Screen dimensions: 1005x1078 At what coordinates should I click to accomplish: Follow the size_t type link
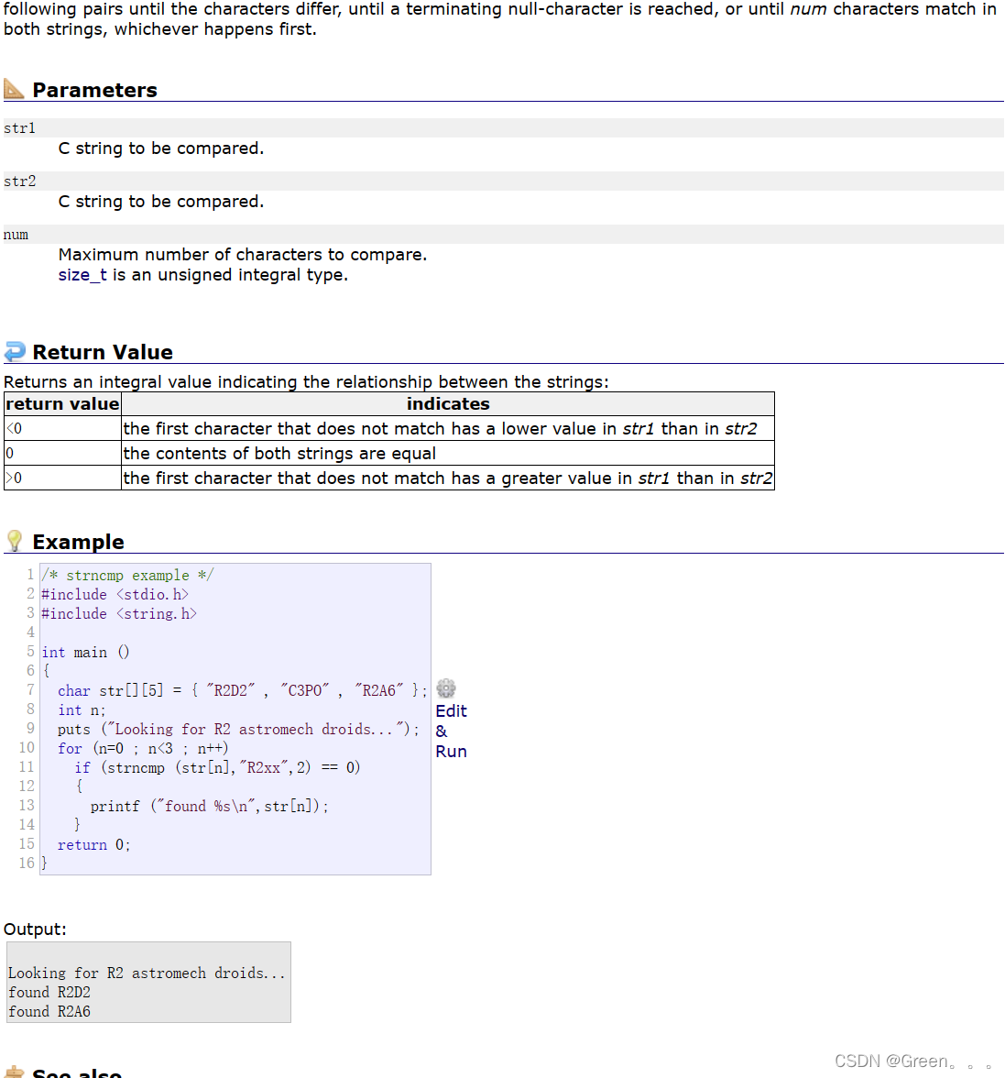click(82, 275)
